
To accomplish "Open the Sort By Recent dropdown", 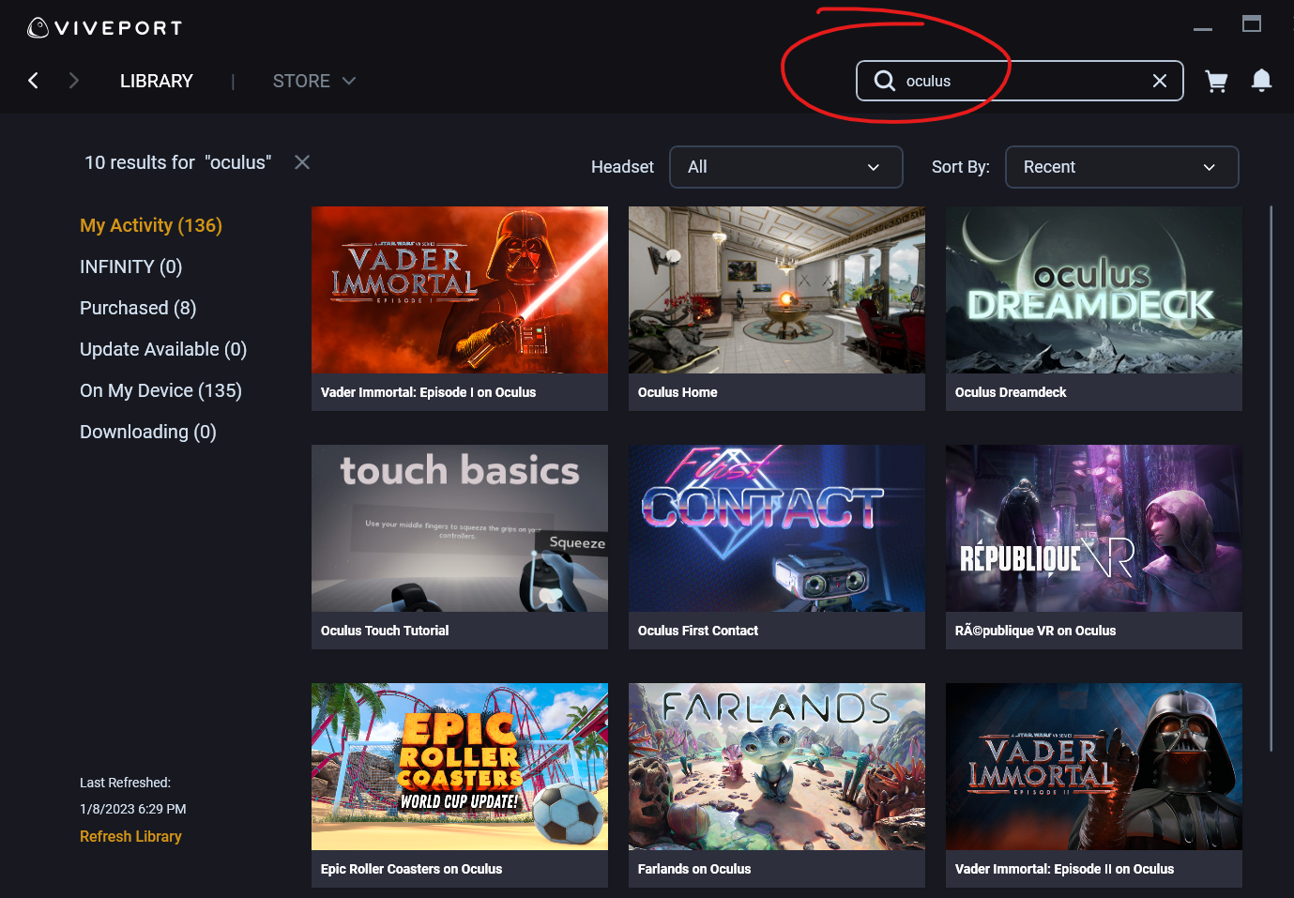I will 1122,167.
